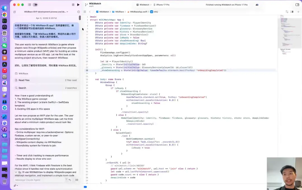The height and width of the screenshot is (190, 302).
Task: Open GitHub Desktop from the Dock
Action: pos(4,129)
